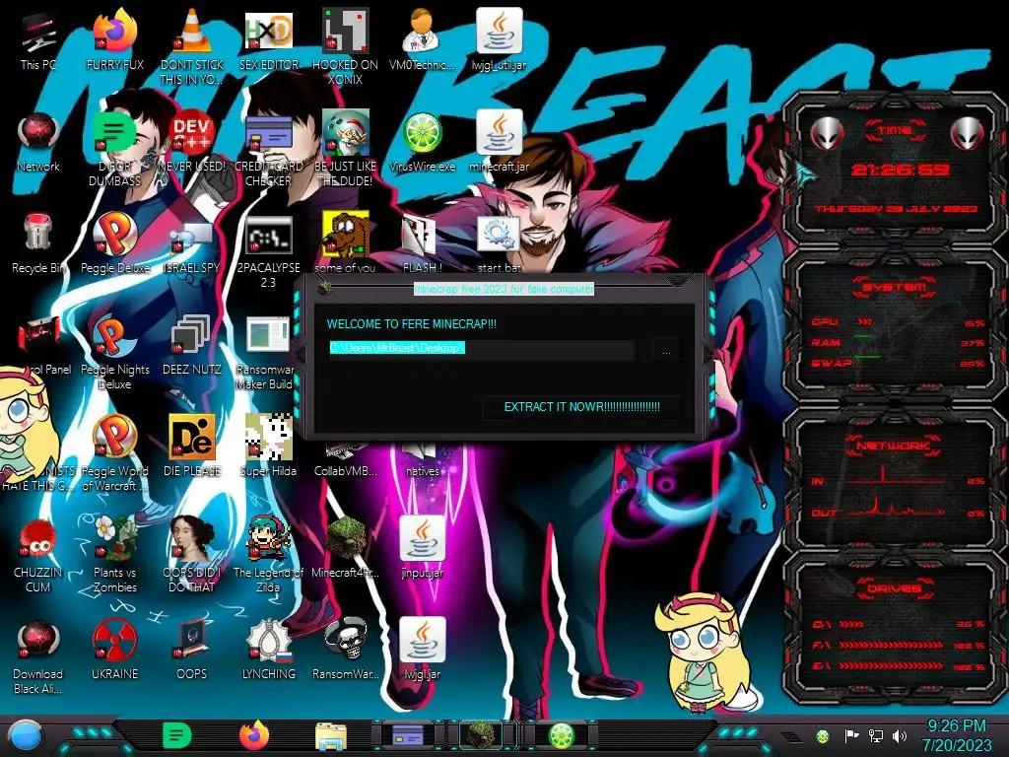Open the Peggle Nights Deluxe shortcut

pos(114,353)
